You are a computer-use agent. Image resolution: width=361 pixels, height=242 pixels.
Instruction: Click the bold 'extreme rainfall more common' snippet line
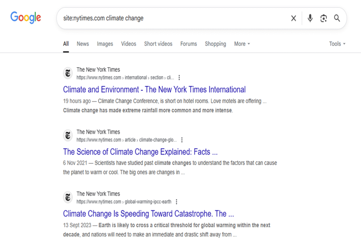(148, 111)
